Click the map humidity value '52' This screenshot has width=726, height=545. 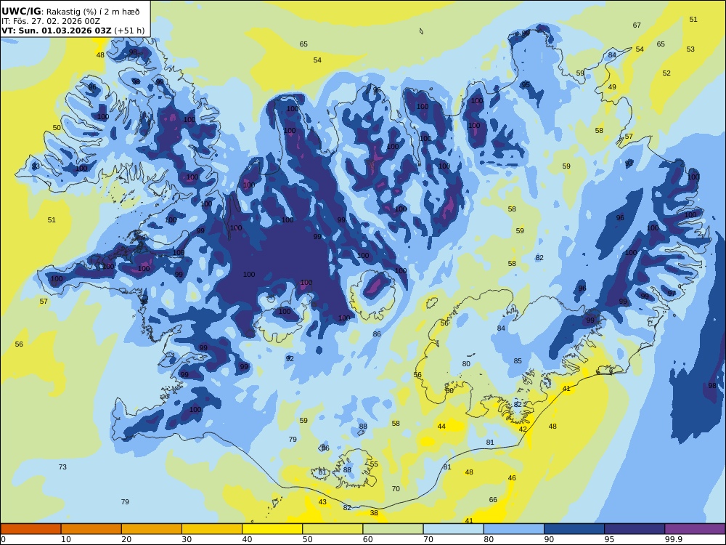666,73
